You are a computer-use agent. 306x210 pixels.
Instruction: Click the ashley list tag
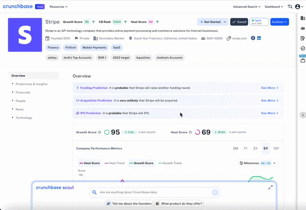tap(52, 58)
